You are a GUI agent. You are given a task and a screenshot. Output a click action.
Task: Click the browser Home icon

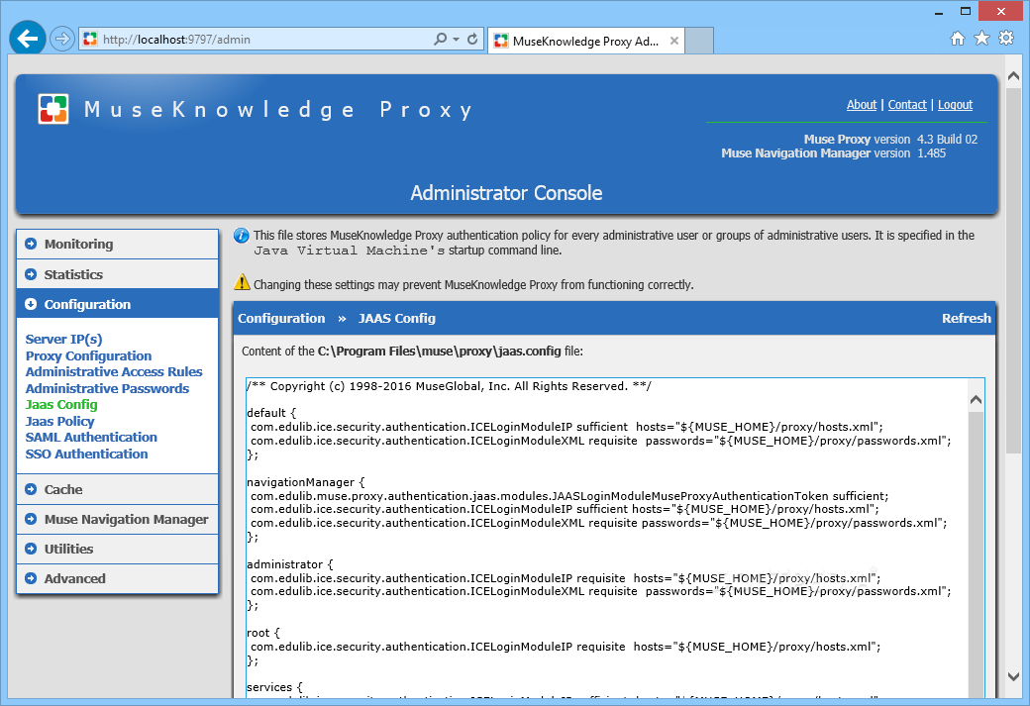pyautogui.click(x=958, y=38)
